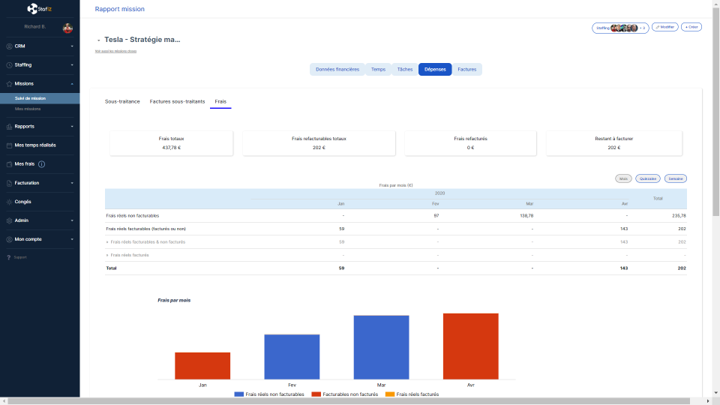Click the Missions star icon

pos(9,84)
